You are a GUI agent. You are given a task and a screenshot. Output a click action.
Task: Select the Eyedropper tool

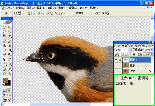[9, 69]
